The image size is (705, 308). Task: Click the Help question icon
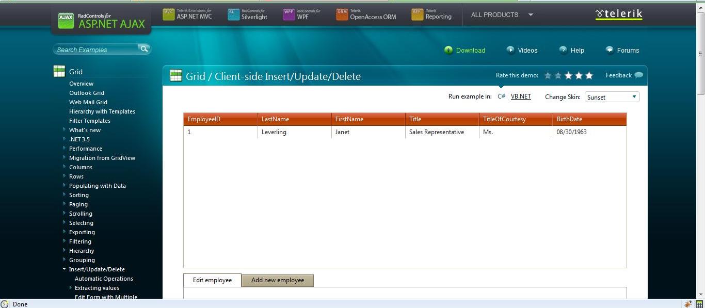tap(563, 50)
